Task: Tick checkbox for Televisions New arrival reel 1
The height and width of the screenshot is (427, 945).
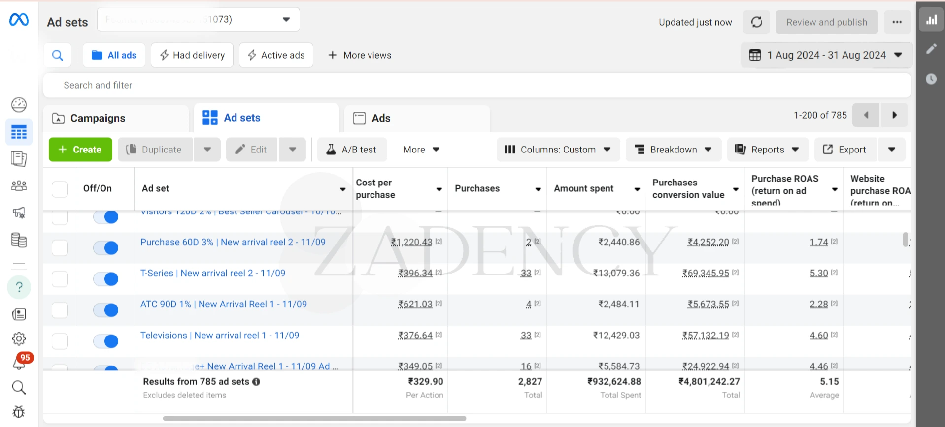Action: (60, 341)
